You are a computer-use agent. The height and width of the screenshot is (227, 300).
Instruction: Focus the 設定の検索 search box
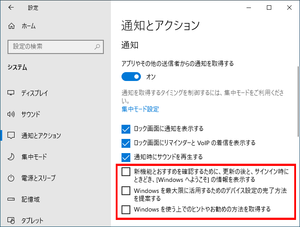coord(56,47)
